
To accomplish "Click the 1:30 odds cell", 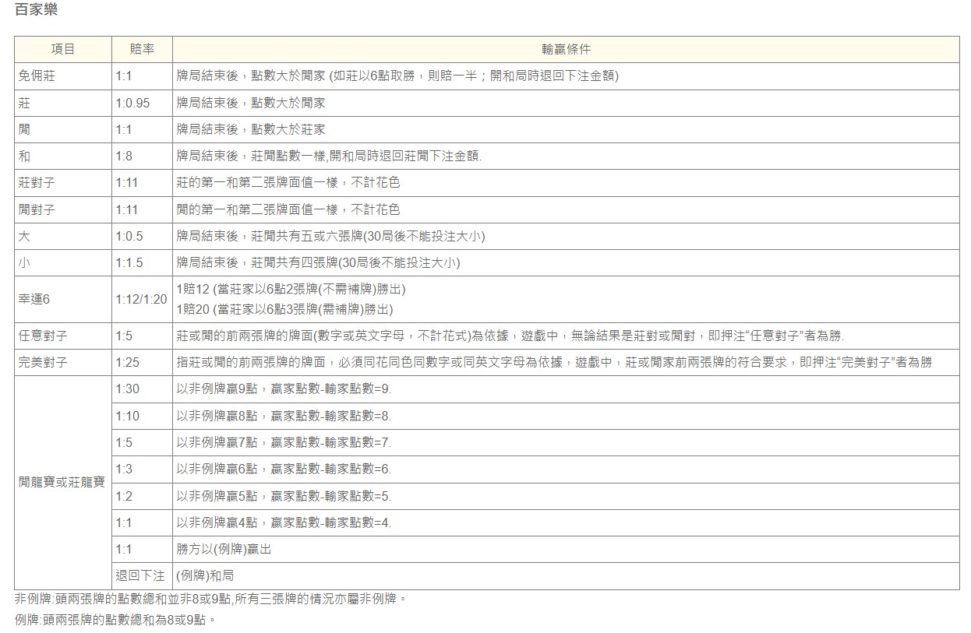I will click(127, 389).
